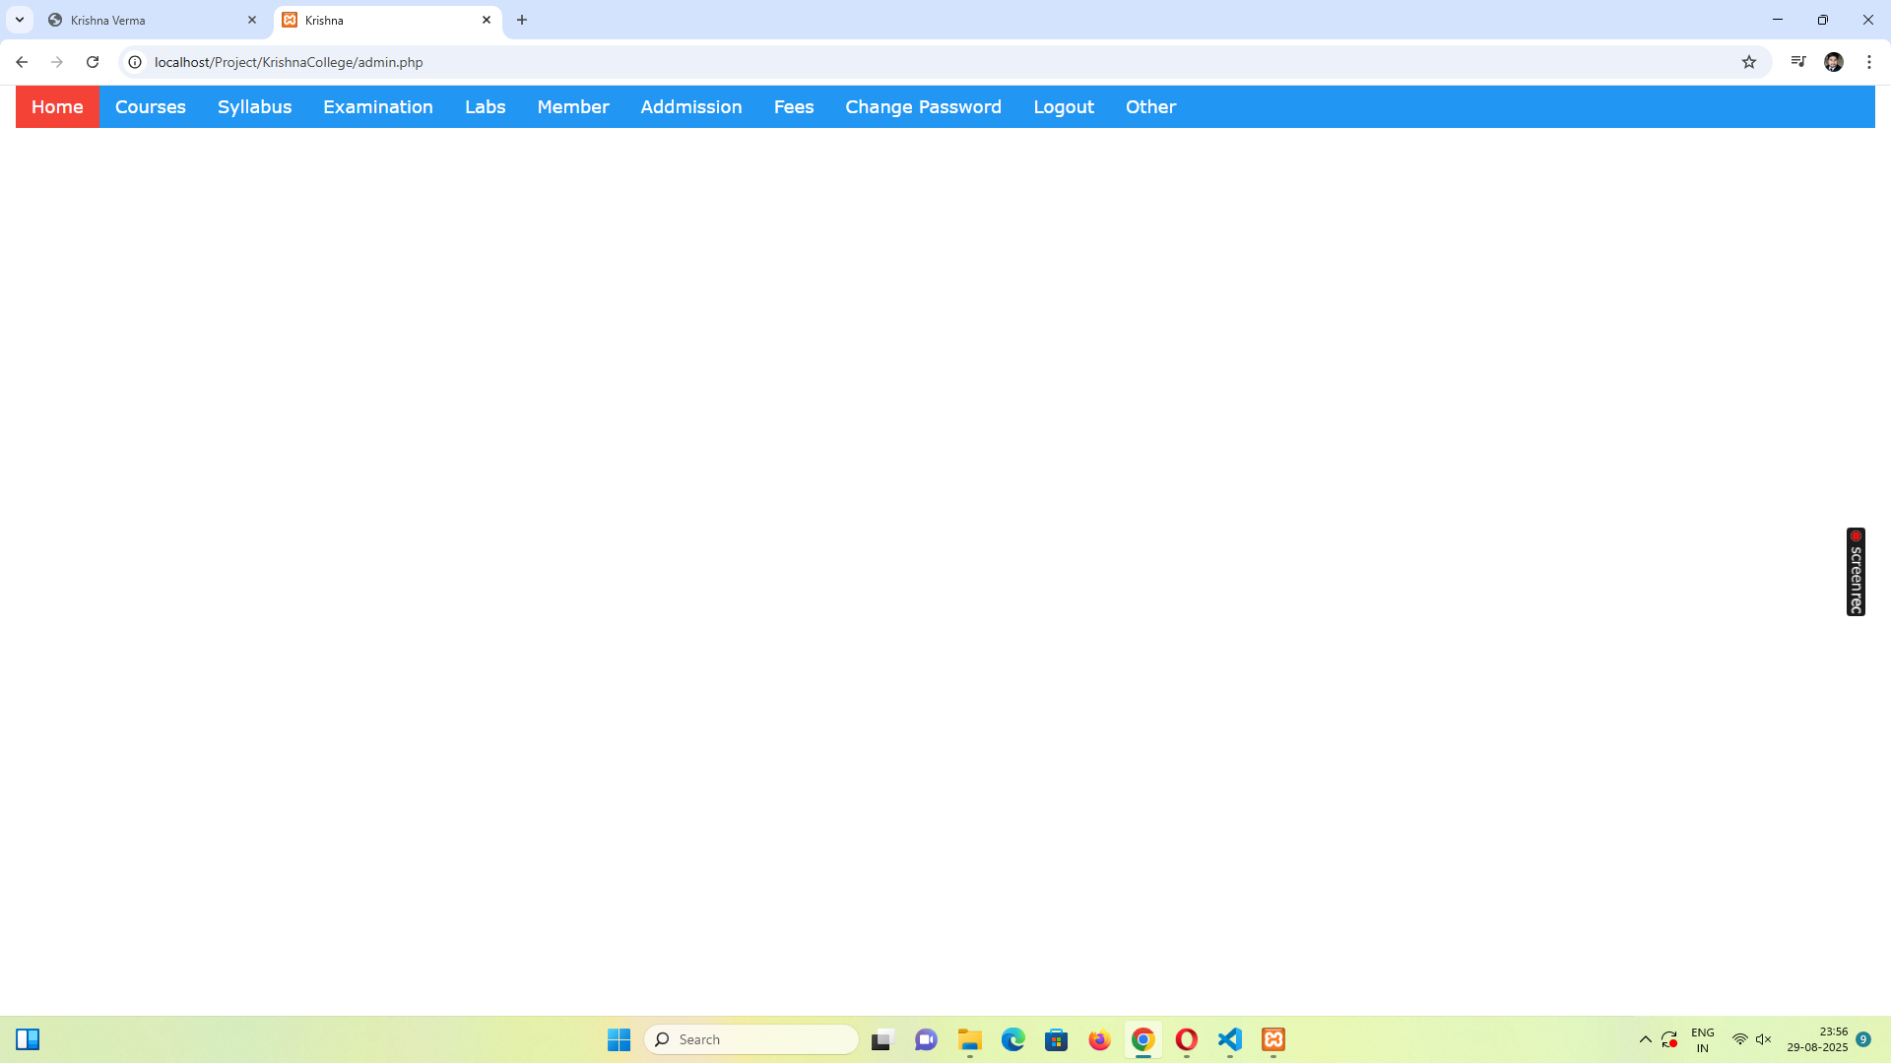
Task: Open the notification count badge
Action: [1863, 1039]
